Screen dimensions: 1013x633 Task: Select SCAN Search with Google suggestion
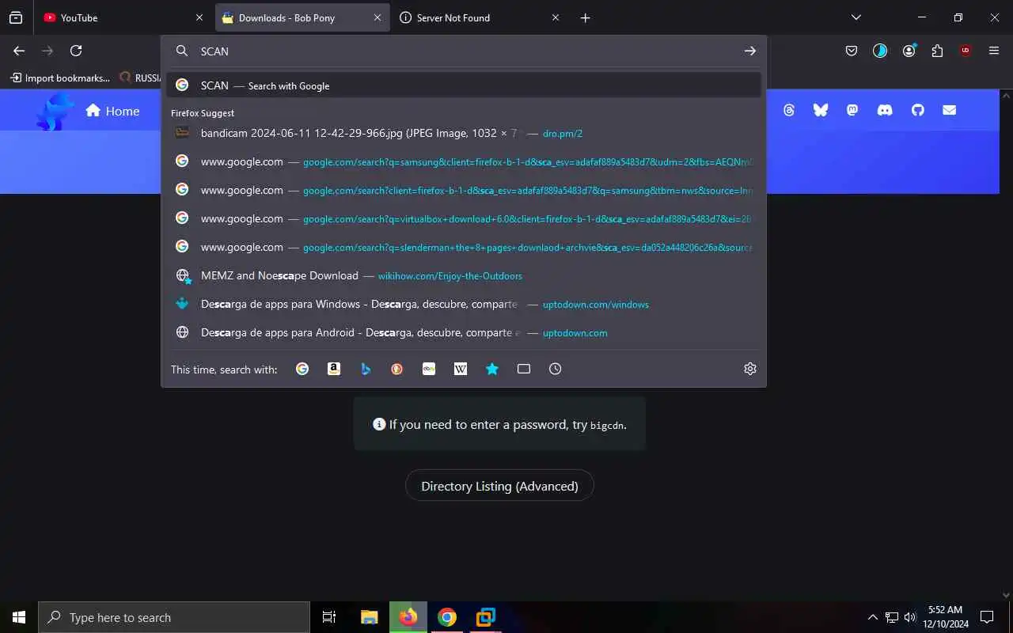[464, 85]
